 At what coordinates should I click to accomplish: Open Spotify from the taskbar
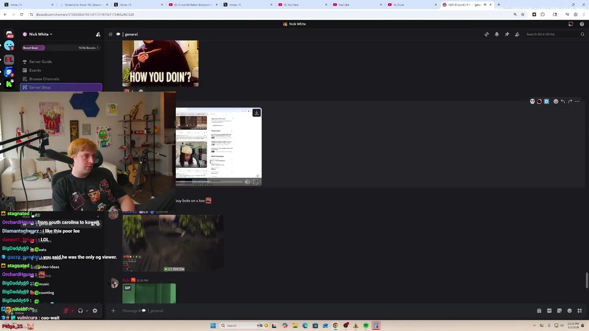[366, 326]
